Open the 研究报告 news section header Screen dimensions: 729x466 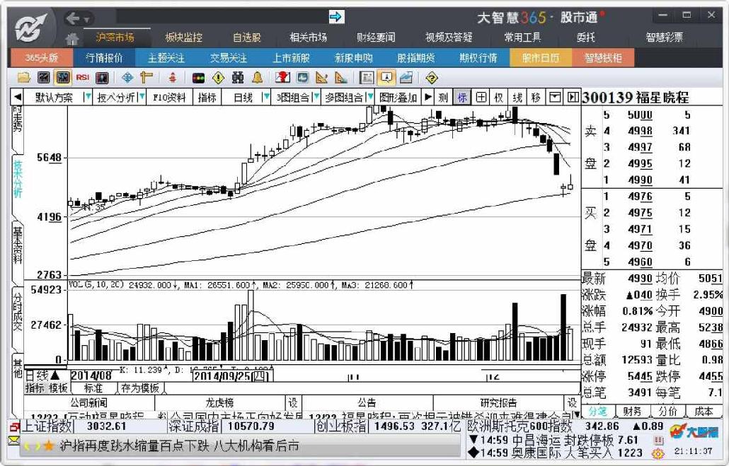click(498, 402)
